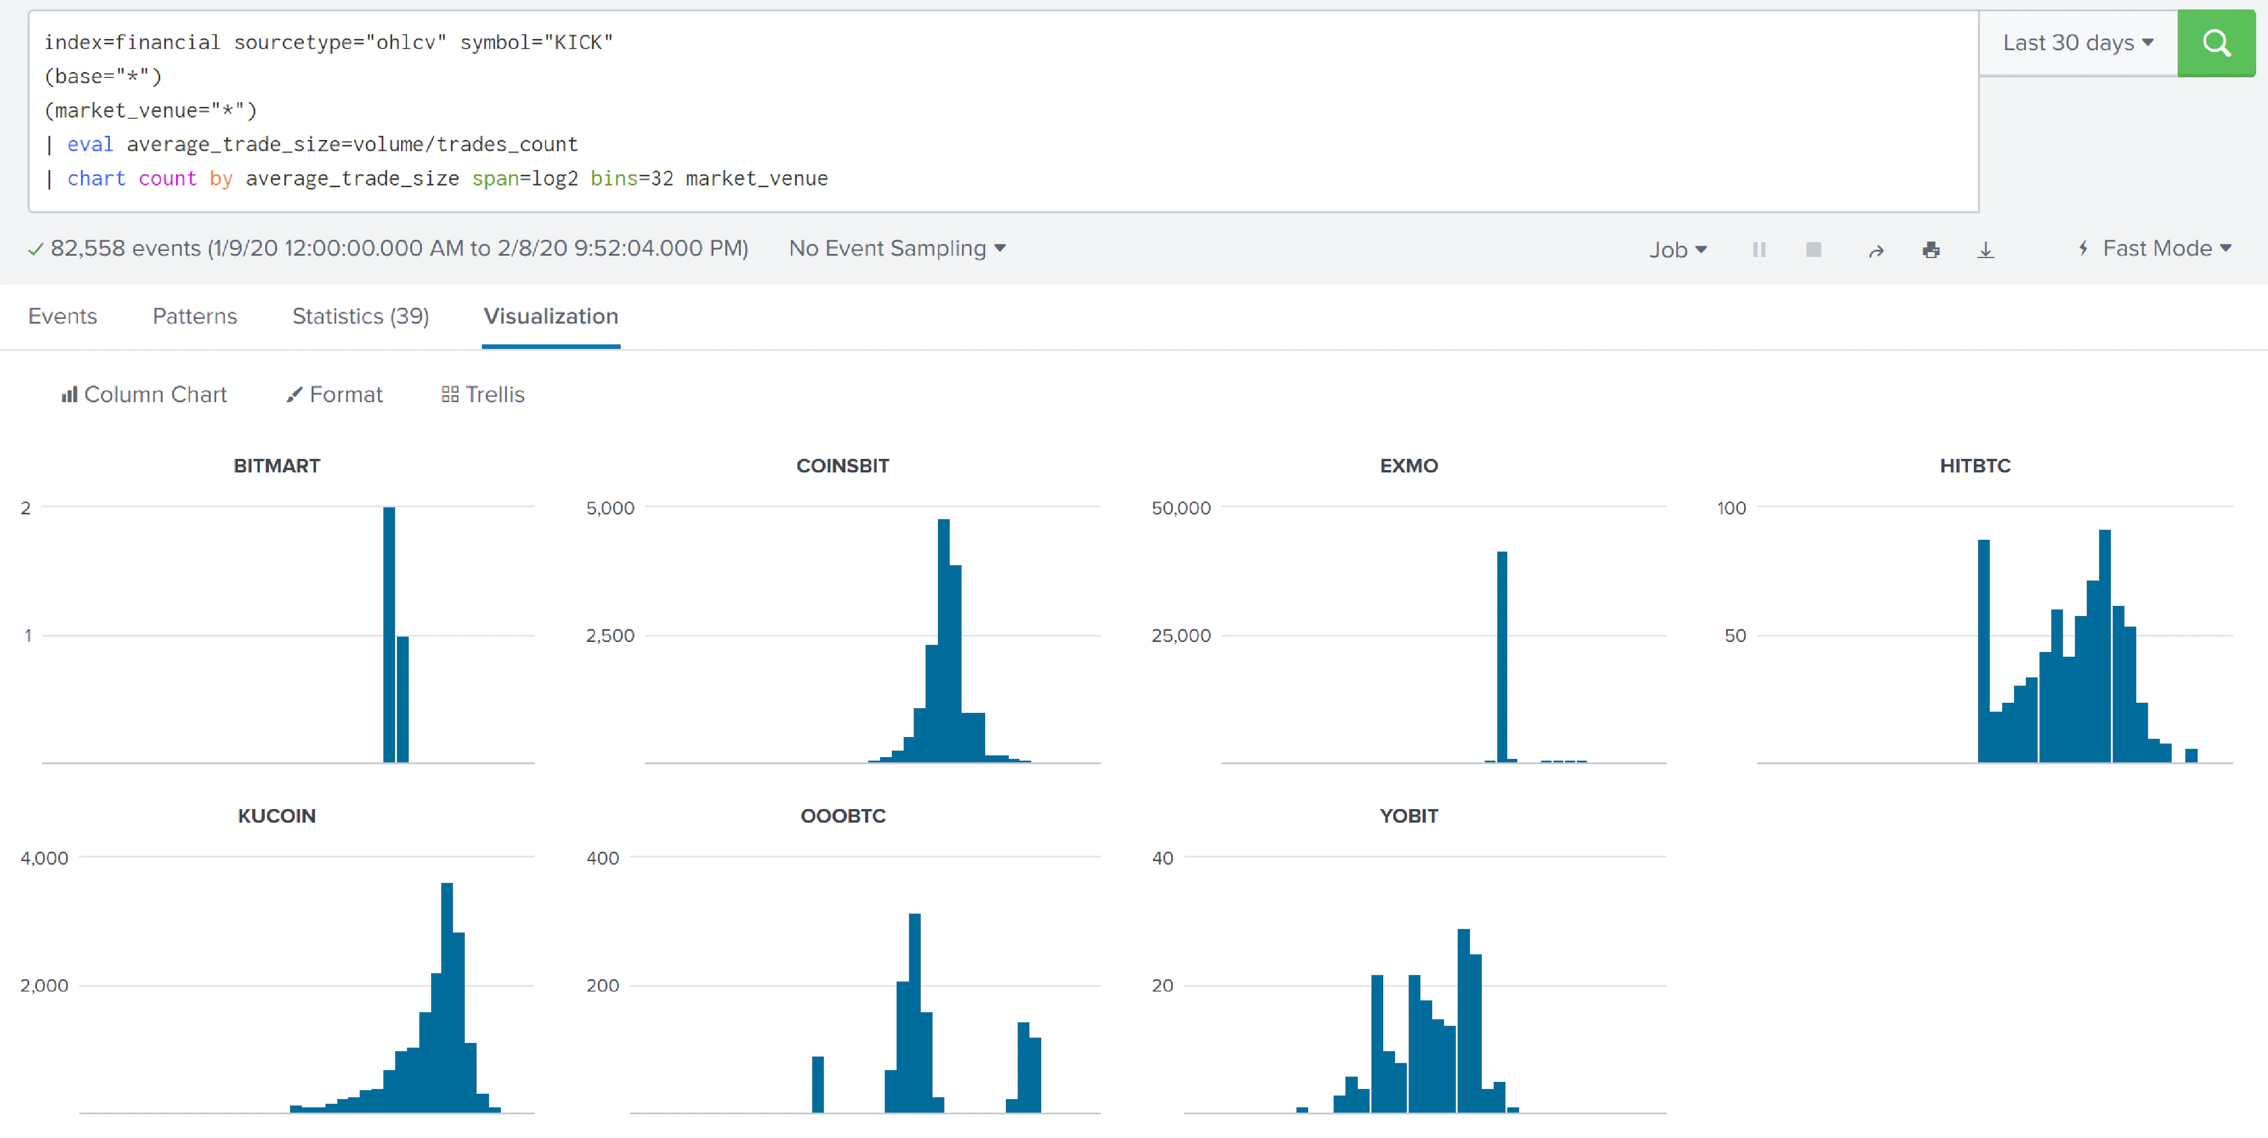Click the 4,000 axis label on KUCOIN
This screenshot has height=1138, width=2268.
(x=44, y=858)
